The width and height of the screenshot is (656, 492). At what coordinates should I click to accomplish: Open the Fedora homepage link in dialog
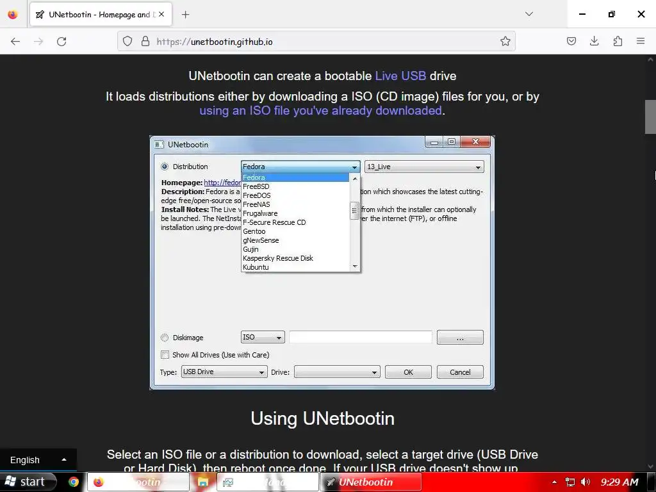point(222,183)
